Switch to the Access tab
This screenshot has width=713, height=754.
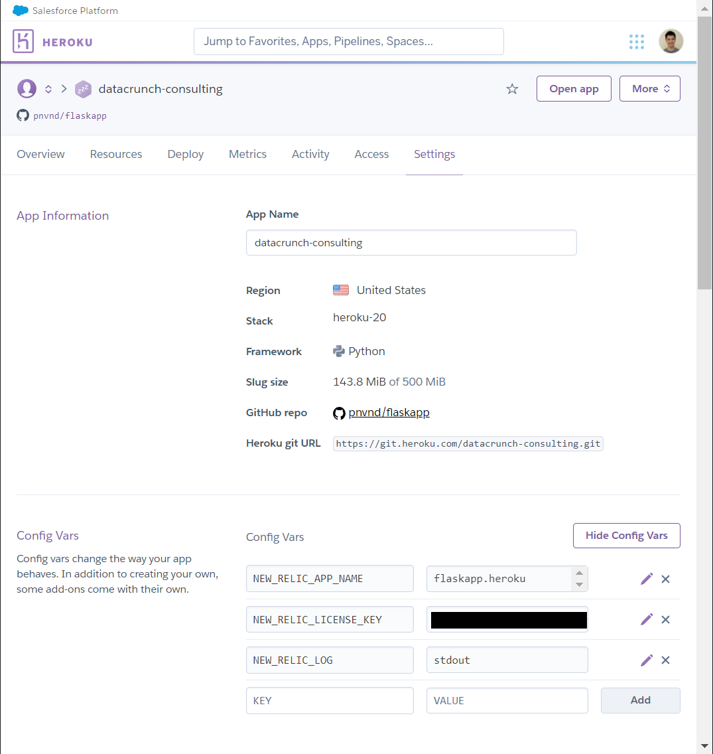[371, 155]
